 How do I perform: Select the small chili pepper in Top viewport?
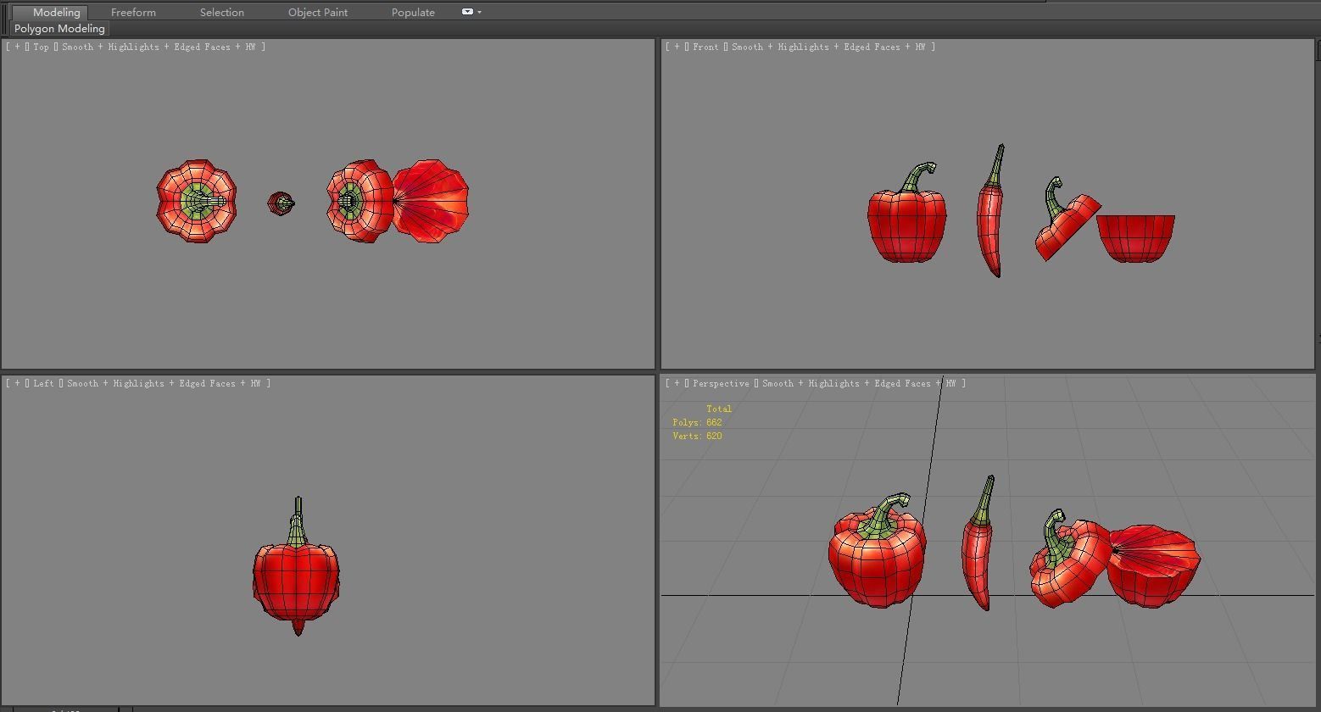(281, 203)
